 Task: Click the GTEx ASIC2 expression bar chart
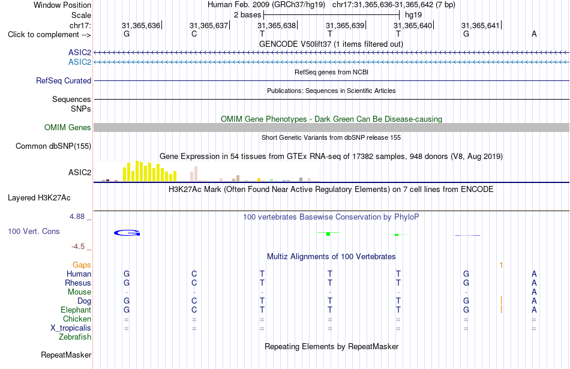tap(207, 171)
